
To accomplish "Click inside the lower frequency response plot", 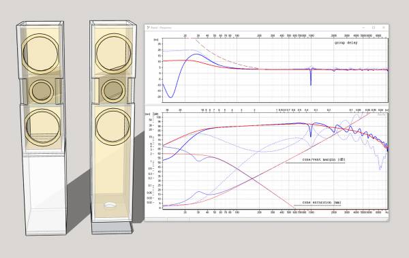I will pyautogui.click(x=275, y=161).
